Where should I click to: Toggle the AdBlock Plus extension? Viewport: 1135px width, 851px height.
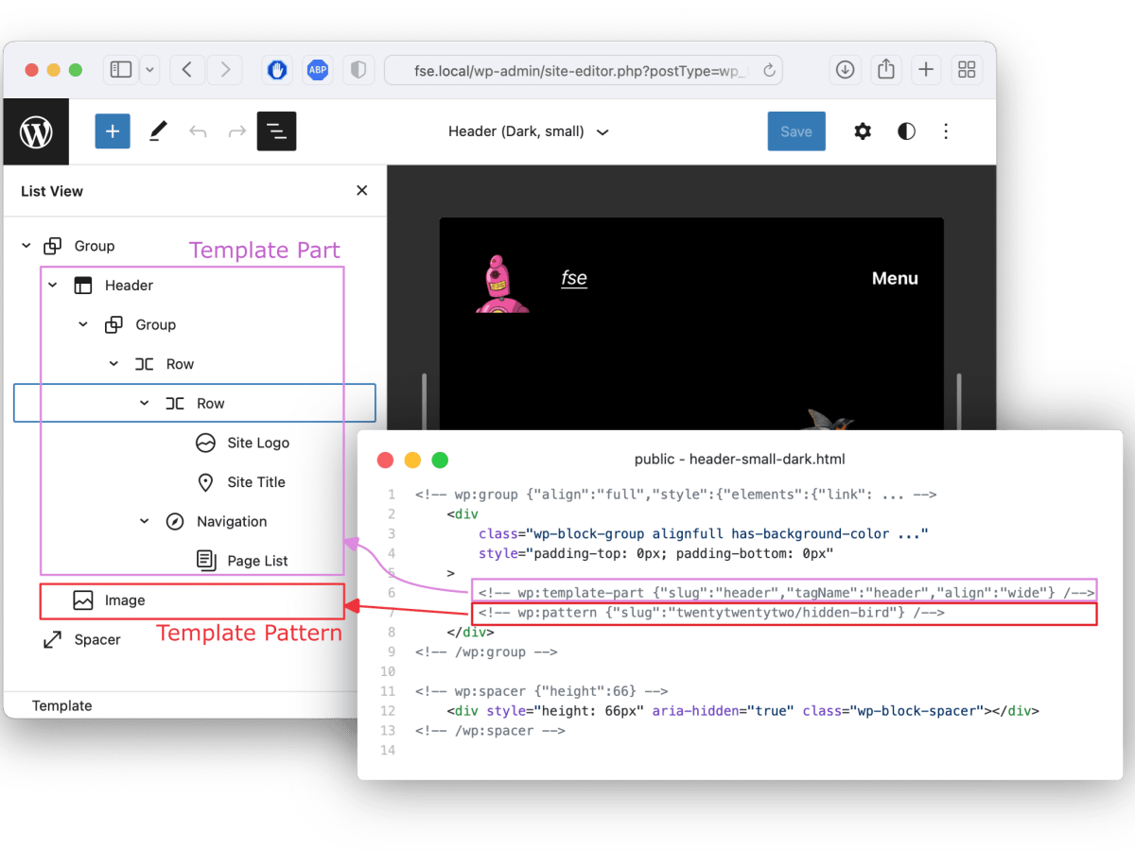(x=318, y=70)
